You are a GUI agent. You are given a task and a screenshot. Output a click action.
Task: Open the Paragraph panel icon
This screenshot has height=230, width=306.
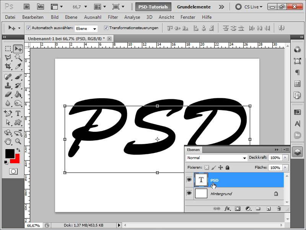point(297,72)
